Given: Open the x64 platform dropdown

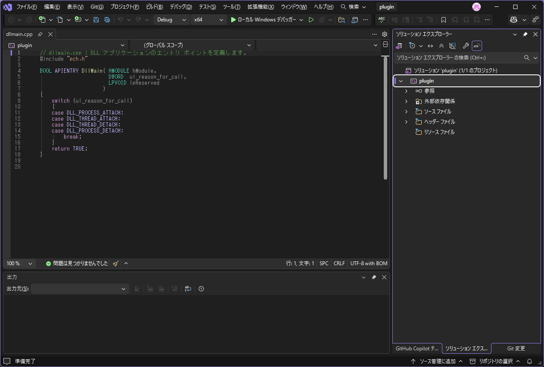Looking at the screenshot, I should click(208, 20).
